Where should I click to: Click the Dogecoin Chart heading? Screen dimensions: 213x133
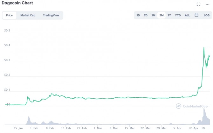[x=17, y=3]
